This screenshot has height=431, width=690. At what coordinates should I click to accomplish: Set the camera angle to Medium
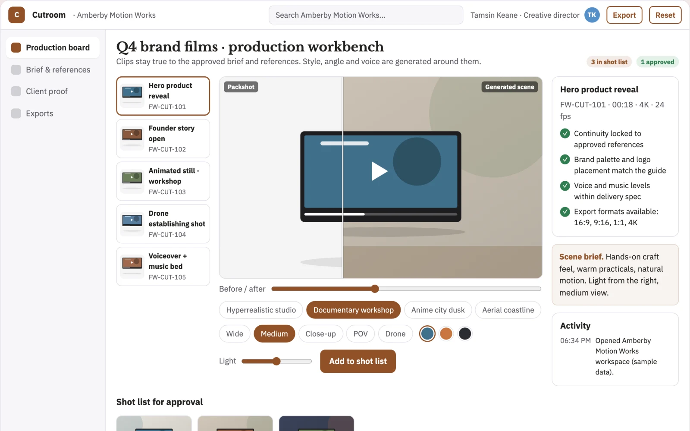tap(274, 333)
